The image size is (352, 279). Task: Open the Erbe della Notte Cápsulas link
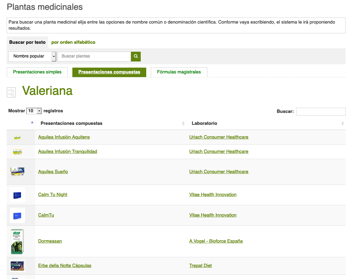[x=65, y=266]
